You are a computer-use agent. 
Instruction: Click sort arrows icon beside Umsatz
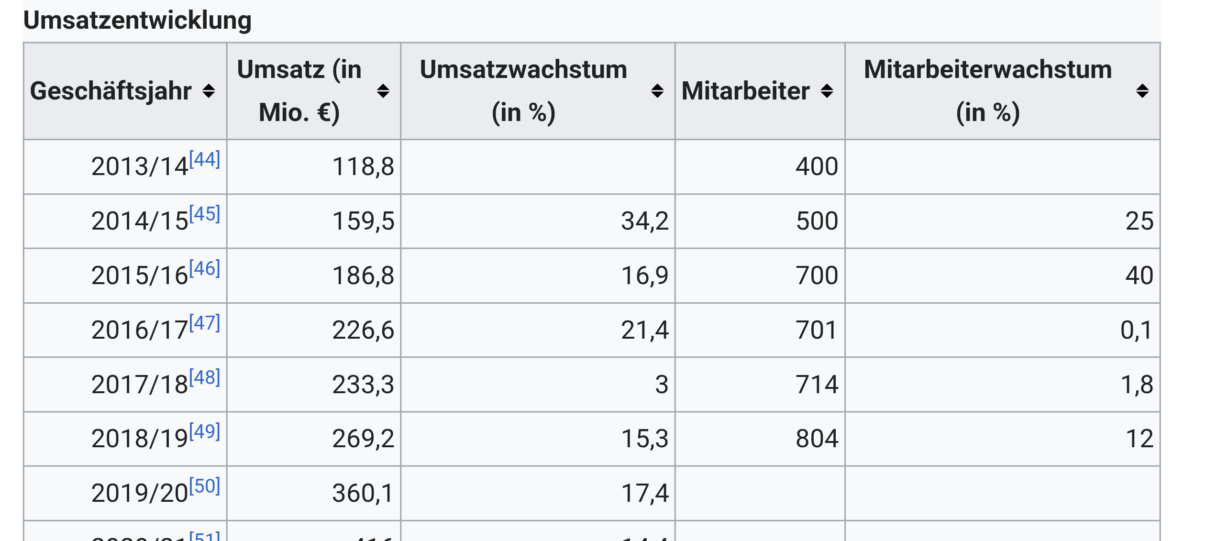point(383,91)
